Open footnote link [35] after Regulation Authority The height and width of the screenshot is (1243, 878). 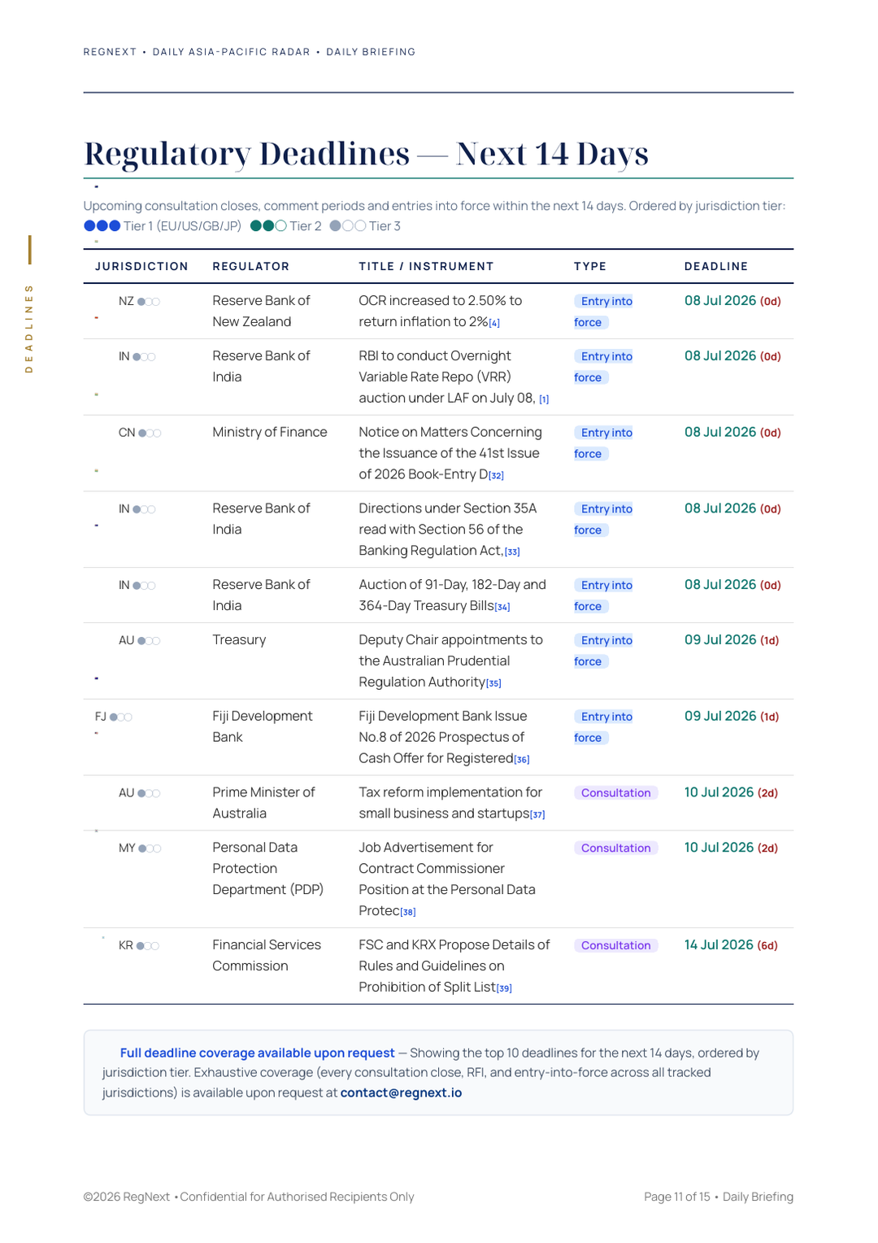pyautogui.click(x=493, y=683)
